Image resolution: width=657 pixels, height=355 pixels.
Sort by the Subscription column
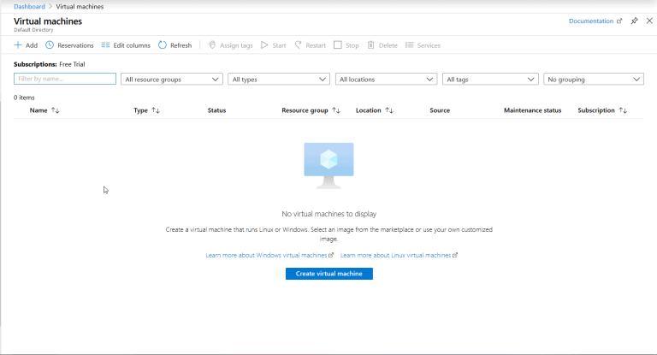[602, 110]
